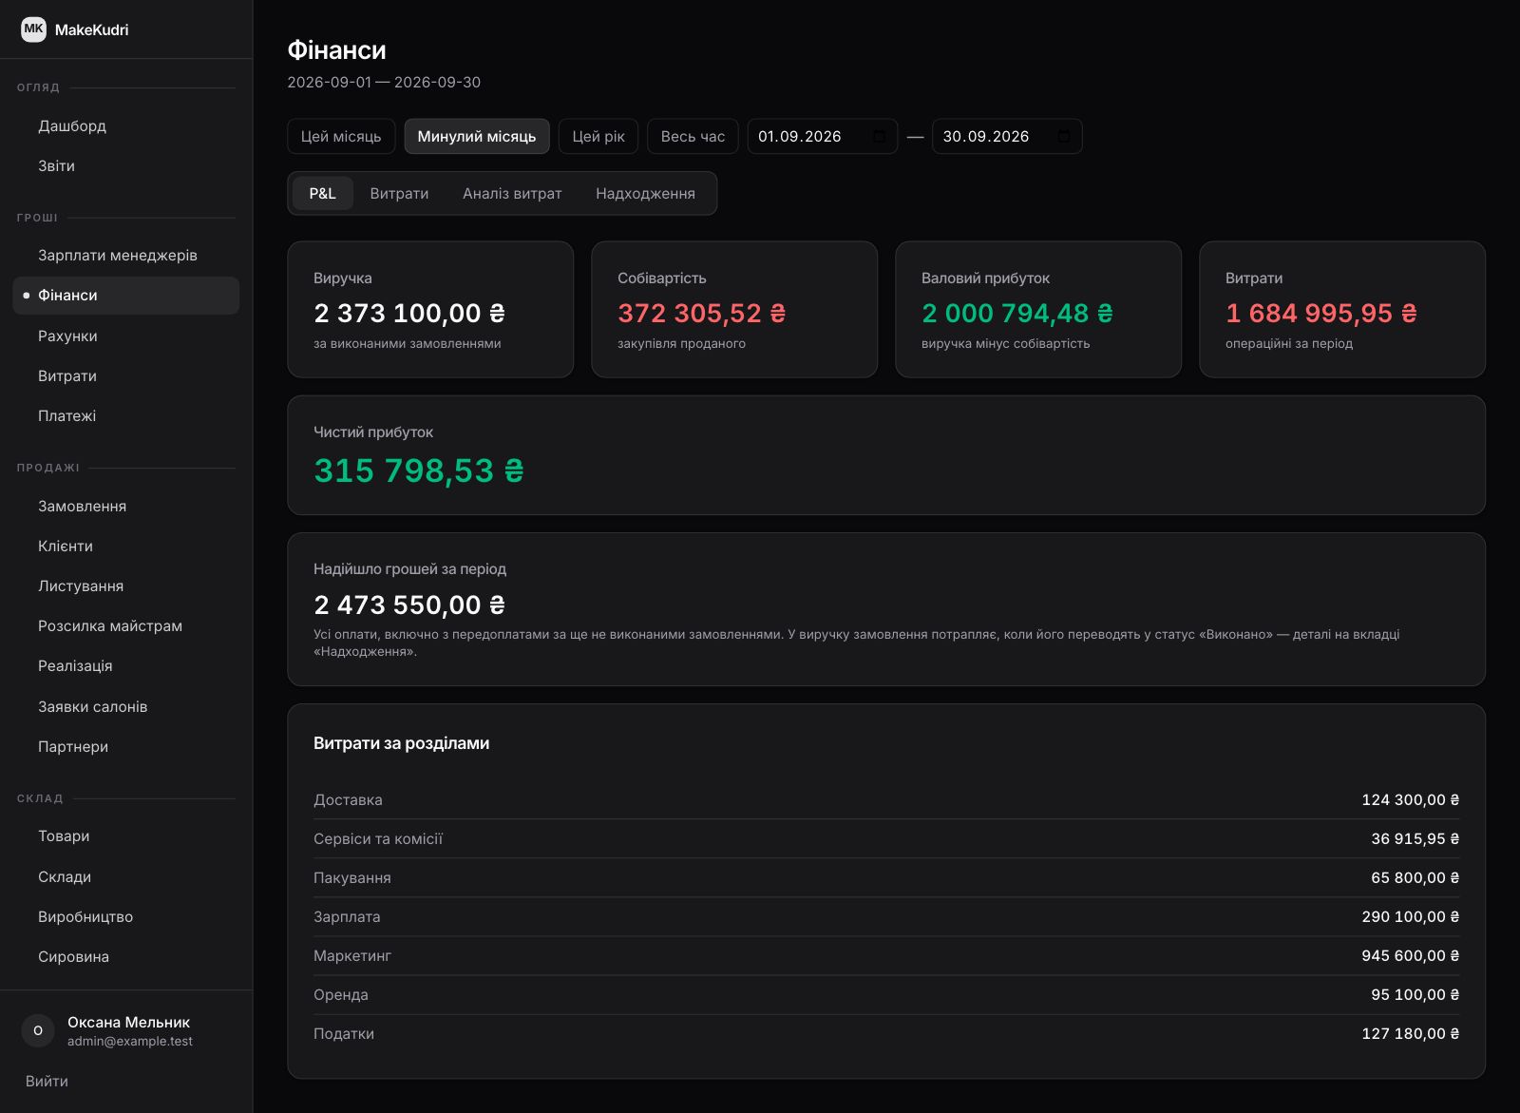Click the Вийти logout button
This screenshot has width=1520, height=1113.
(47, 1082)
